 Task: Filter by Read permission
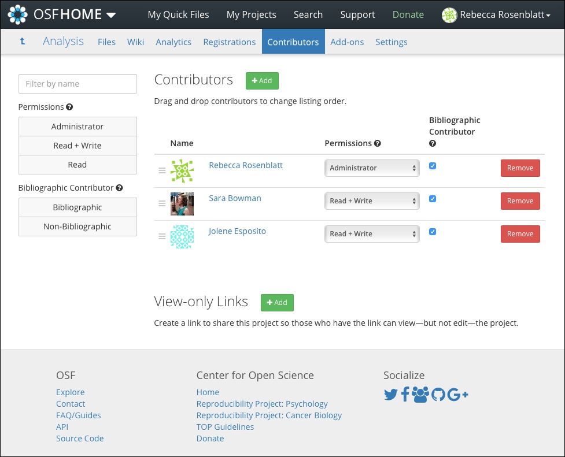click(77, 165)
